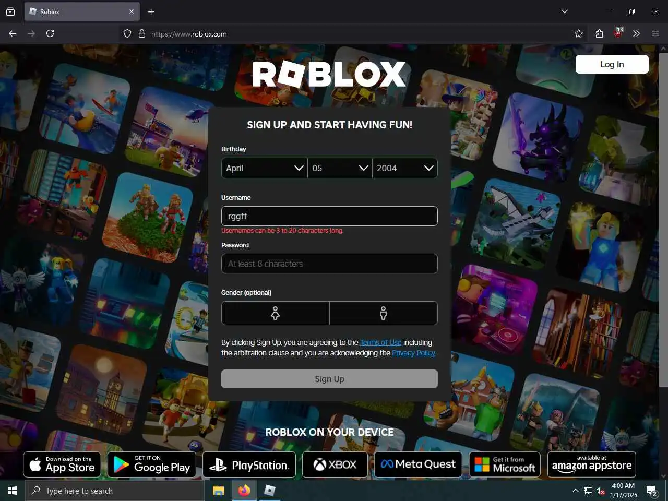Open the Firefox application menu
The height and width of the screenshot is (501, 668).
(x=655, y=33)
